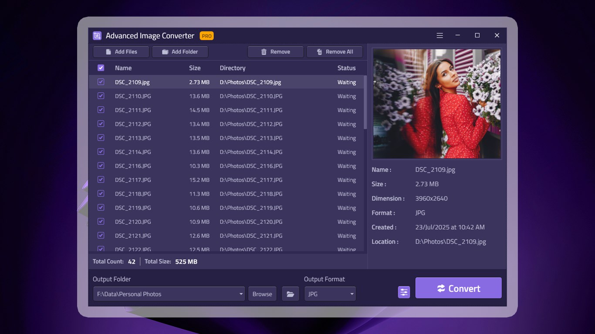Select file name DSC_2118.JPG in list
The width and height of the screenshot is (595, 334).
point(133,194)
